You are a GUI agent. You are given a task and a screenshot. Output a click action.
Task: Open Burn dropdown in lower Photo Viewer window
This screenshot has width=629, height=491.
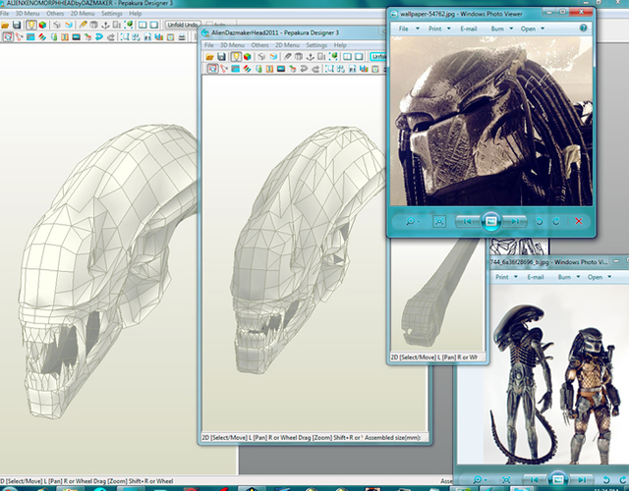point(569,277)
